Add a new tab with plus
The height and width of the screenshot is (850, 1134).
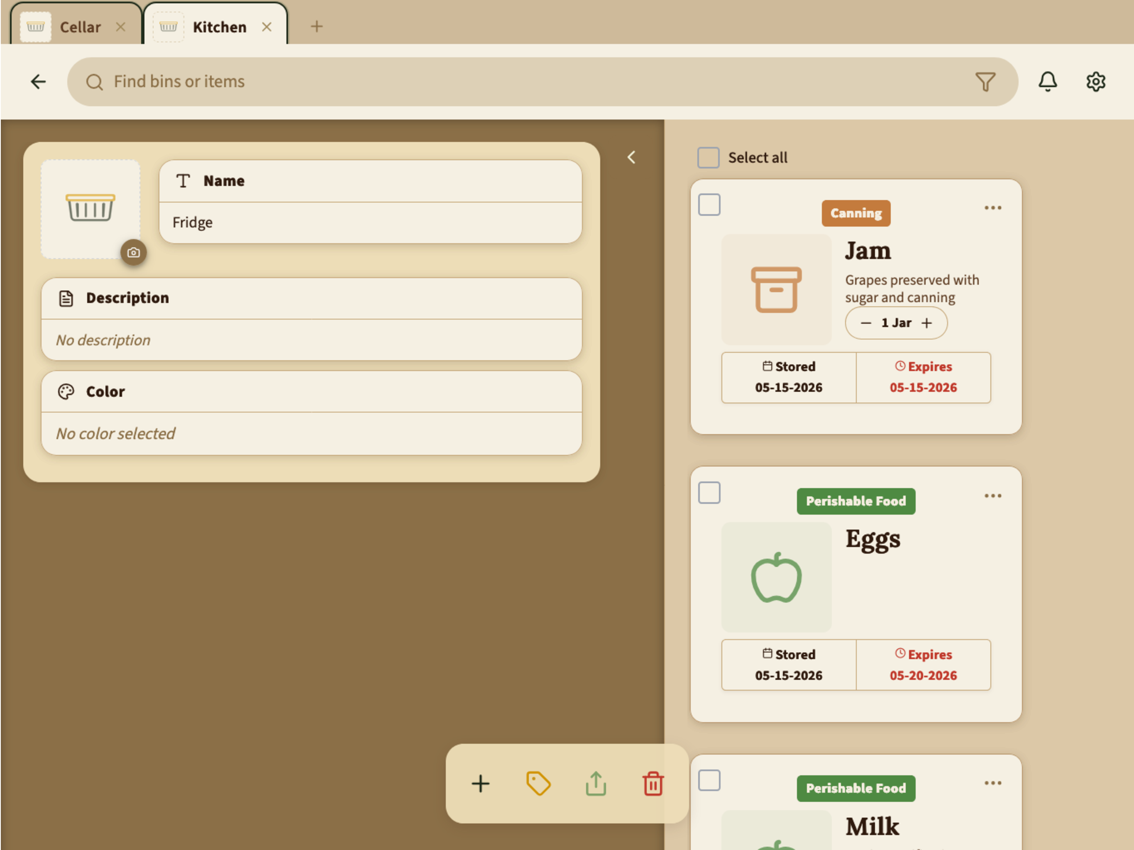coord(317,26)
